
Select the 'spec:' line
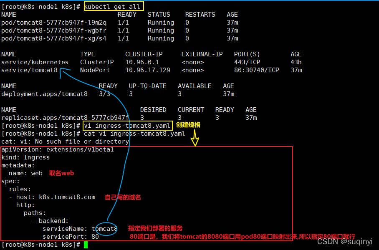coord(10,181)
